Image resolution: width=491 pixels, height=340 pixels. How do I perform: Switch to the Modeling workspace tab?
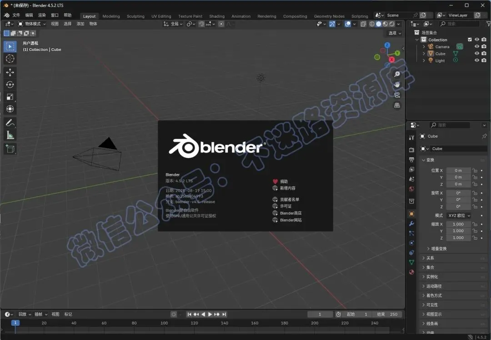click(x=111, y=16)
